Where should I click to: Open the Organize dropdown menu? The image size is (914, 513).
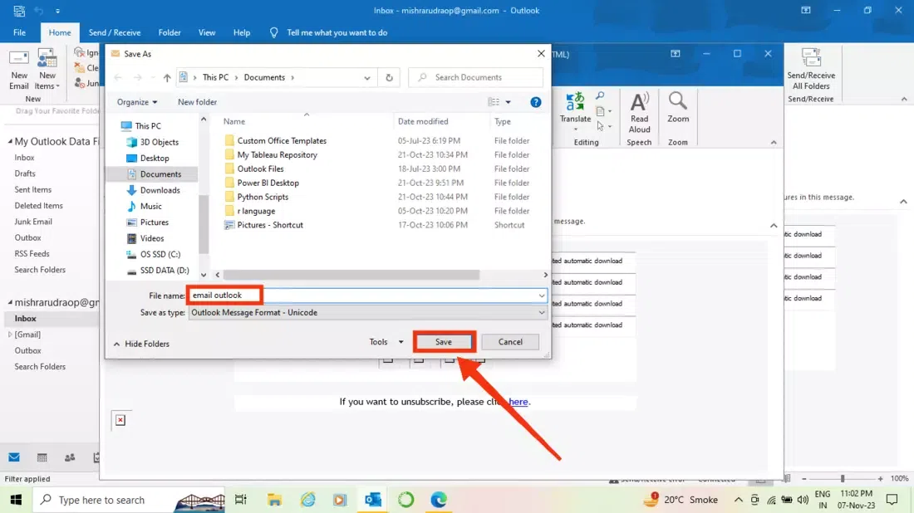(x=137, y=102)
